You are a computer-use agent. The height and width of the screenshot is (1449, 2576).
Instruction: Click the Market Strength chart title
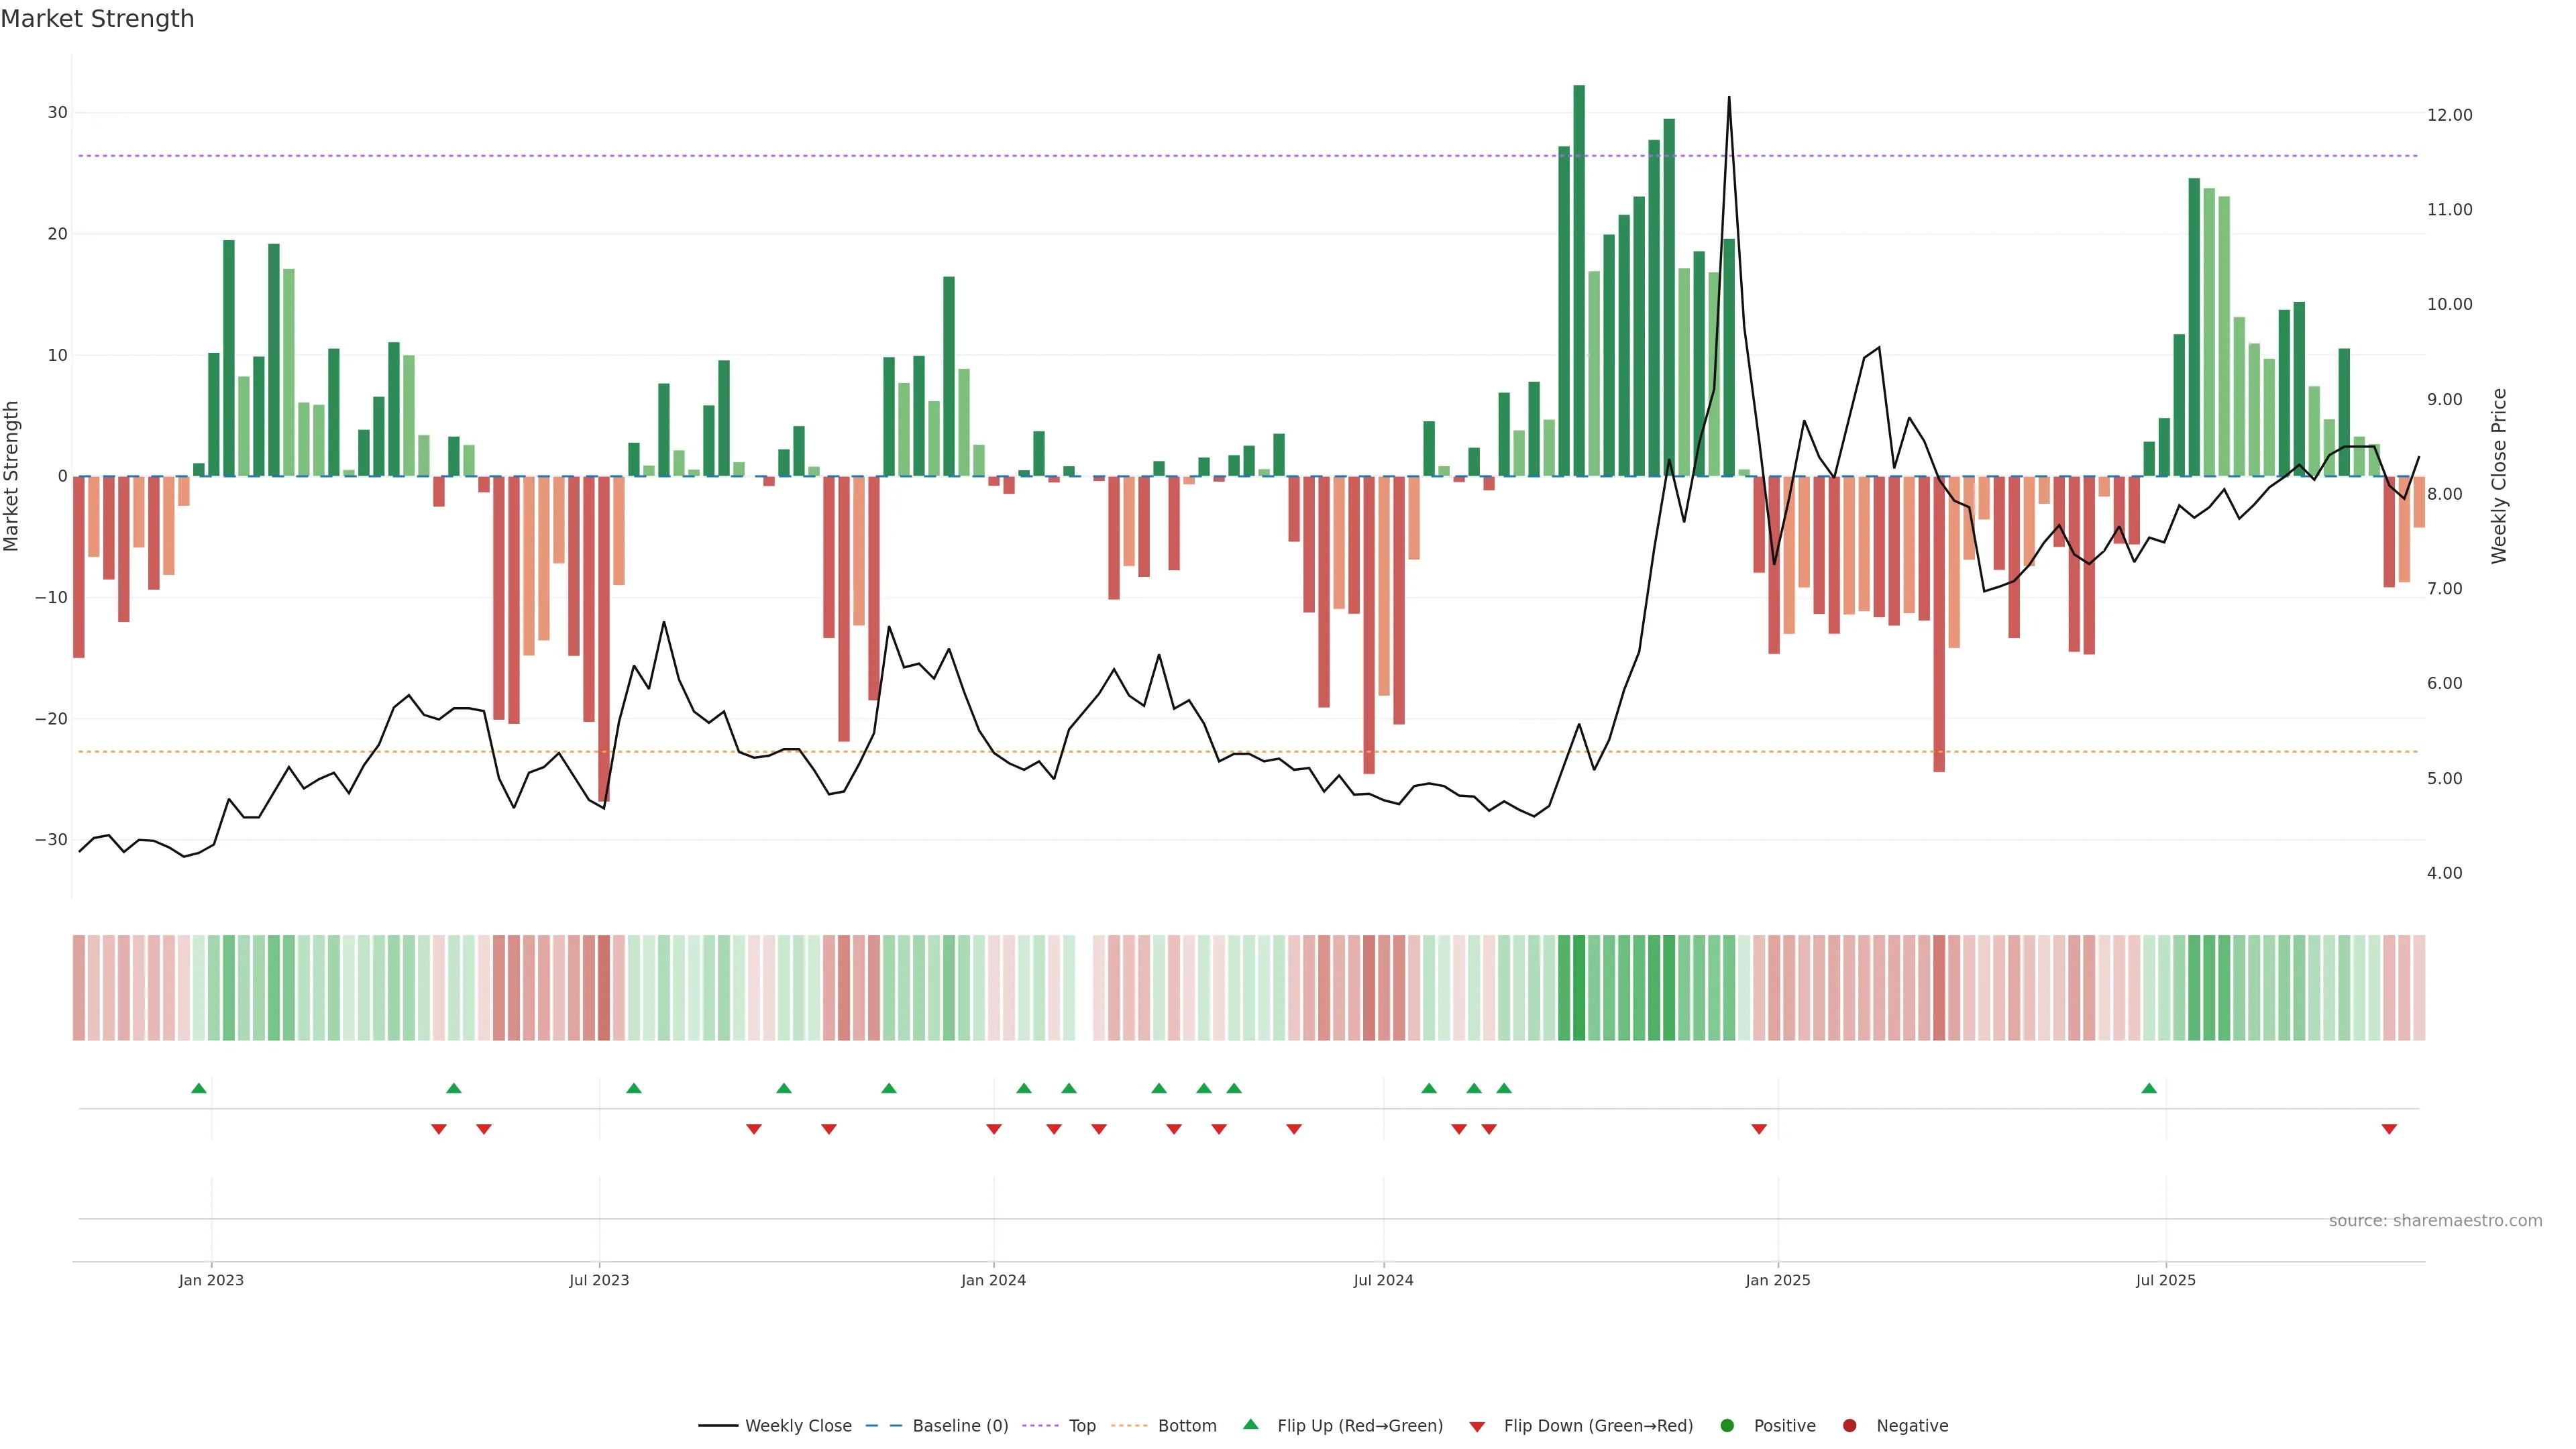(x=97, y=19)
